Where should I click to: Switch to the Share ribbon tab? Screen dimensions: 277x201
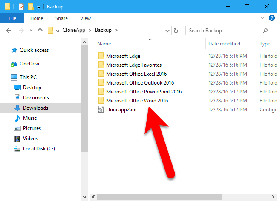point(61,18)
